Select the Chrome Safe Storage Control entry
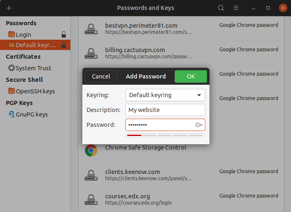291x212 pixels. 146,148
